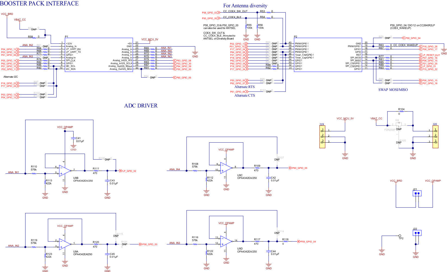The width and height of the screenshot is (447, 272).
Task: Select the R118 zero-ohm resistor symbol
Action: pyautogui.click(x=285, y=241)
